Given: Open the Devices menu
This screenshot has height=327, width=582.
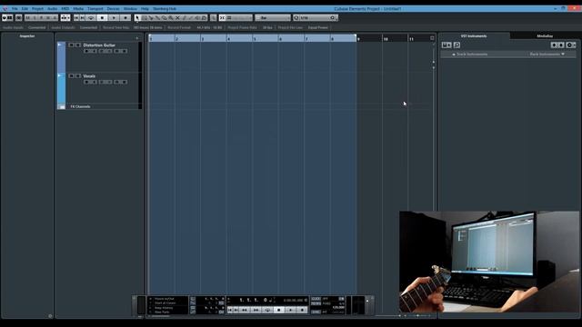Looking at the screenshot, I should [113, 8].
